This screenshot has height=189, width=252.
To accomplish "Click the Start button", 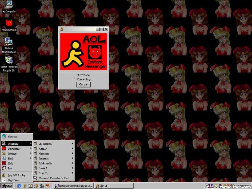I will point(7,186).
